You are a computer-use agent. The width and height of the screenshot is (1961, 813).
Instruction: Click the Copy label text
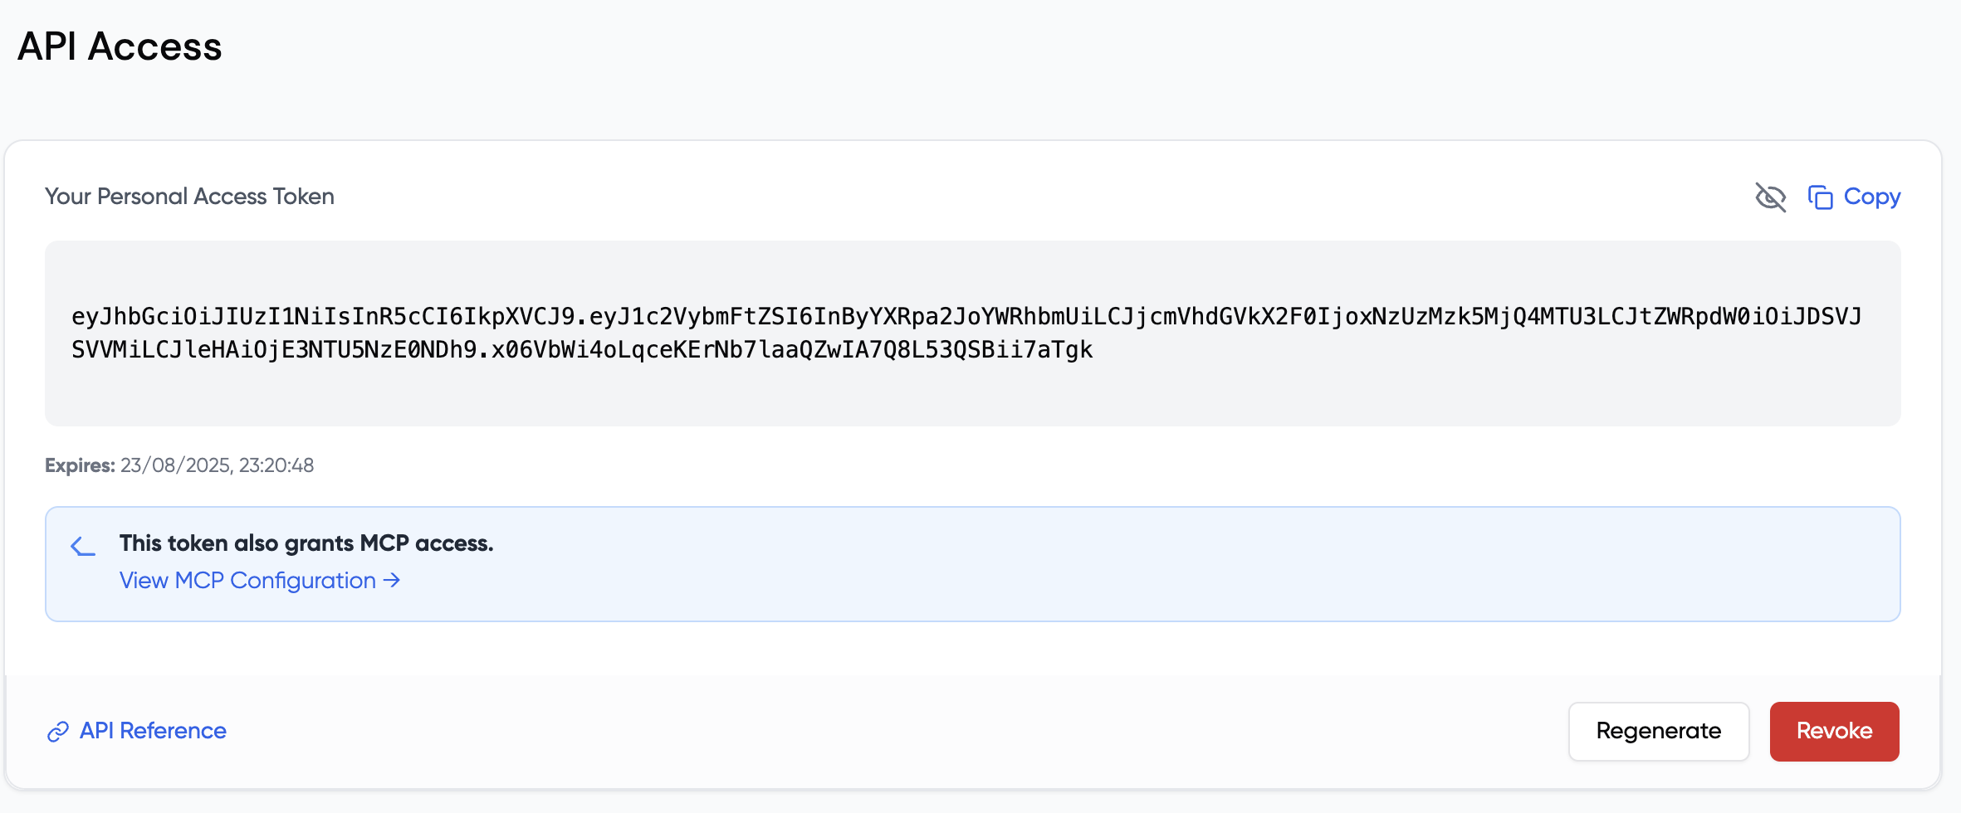coord(1872,197)
